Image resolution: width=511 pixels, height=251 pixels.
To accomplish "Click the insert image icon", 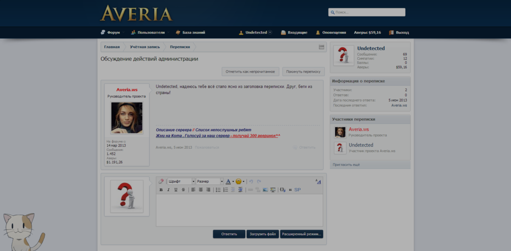I will click(265, 190).
